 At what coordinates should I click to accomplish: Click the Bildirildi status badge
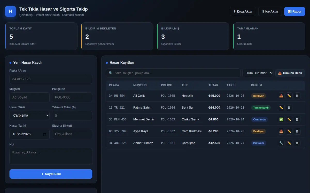(x=259, y=143)
